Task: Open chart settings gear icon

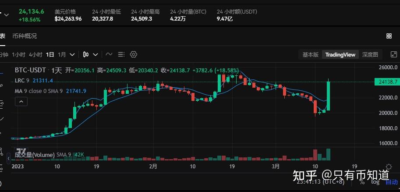Action: pos(134,54)
